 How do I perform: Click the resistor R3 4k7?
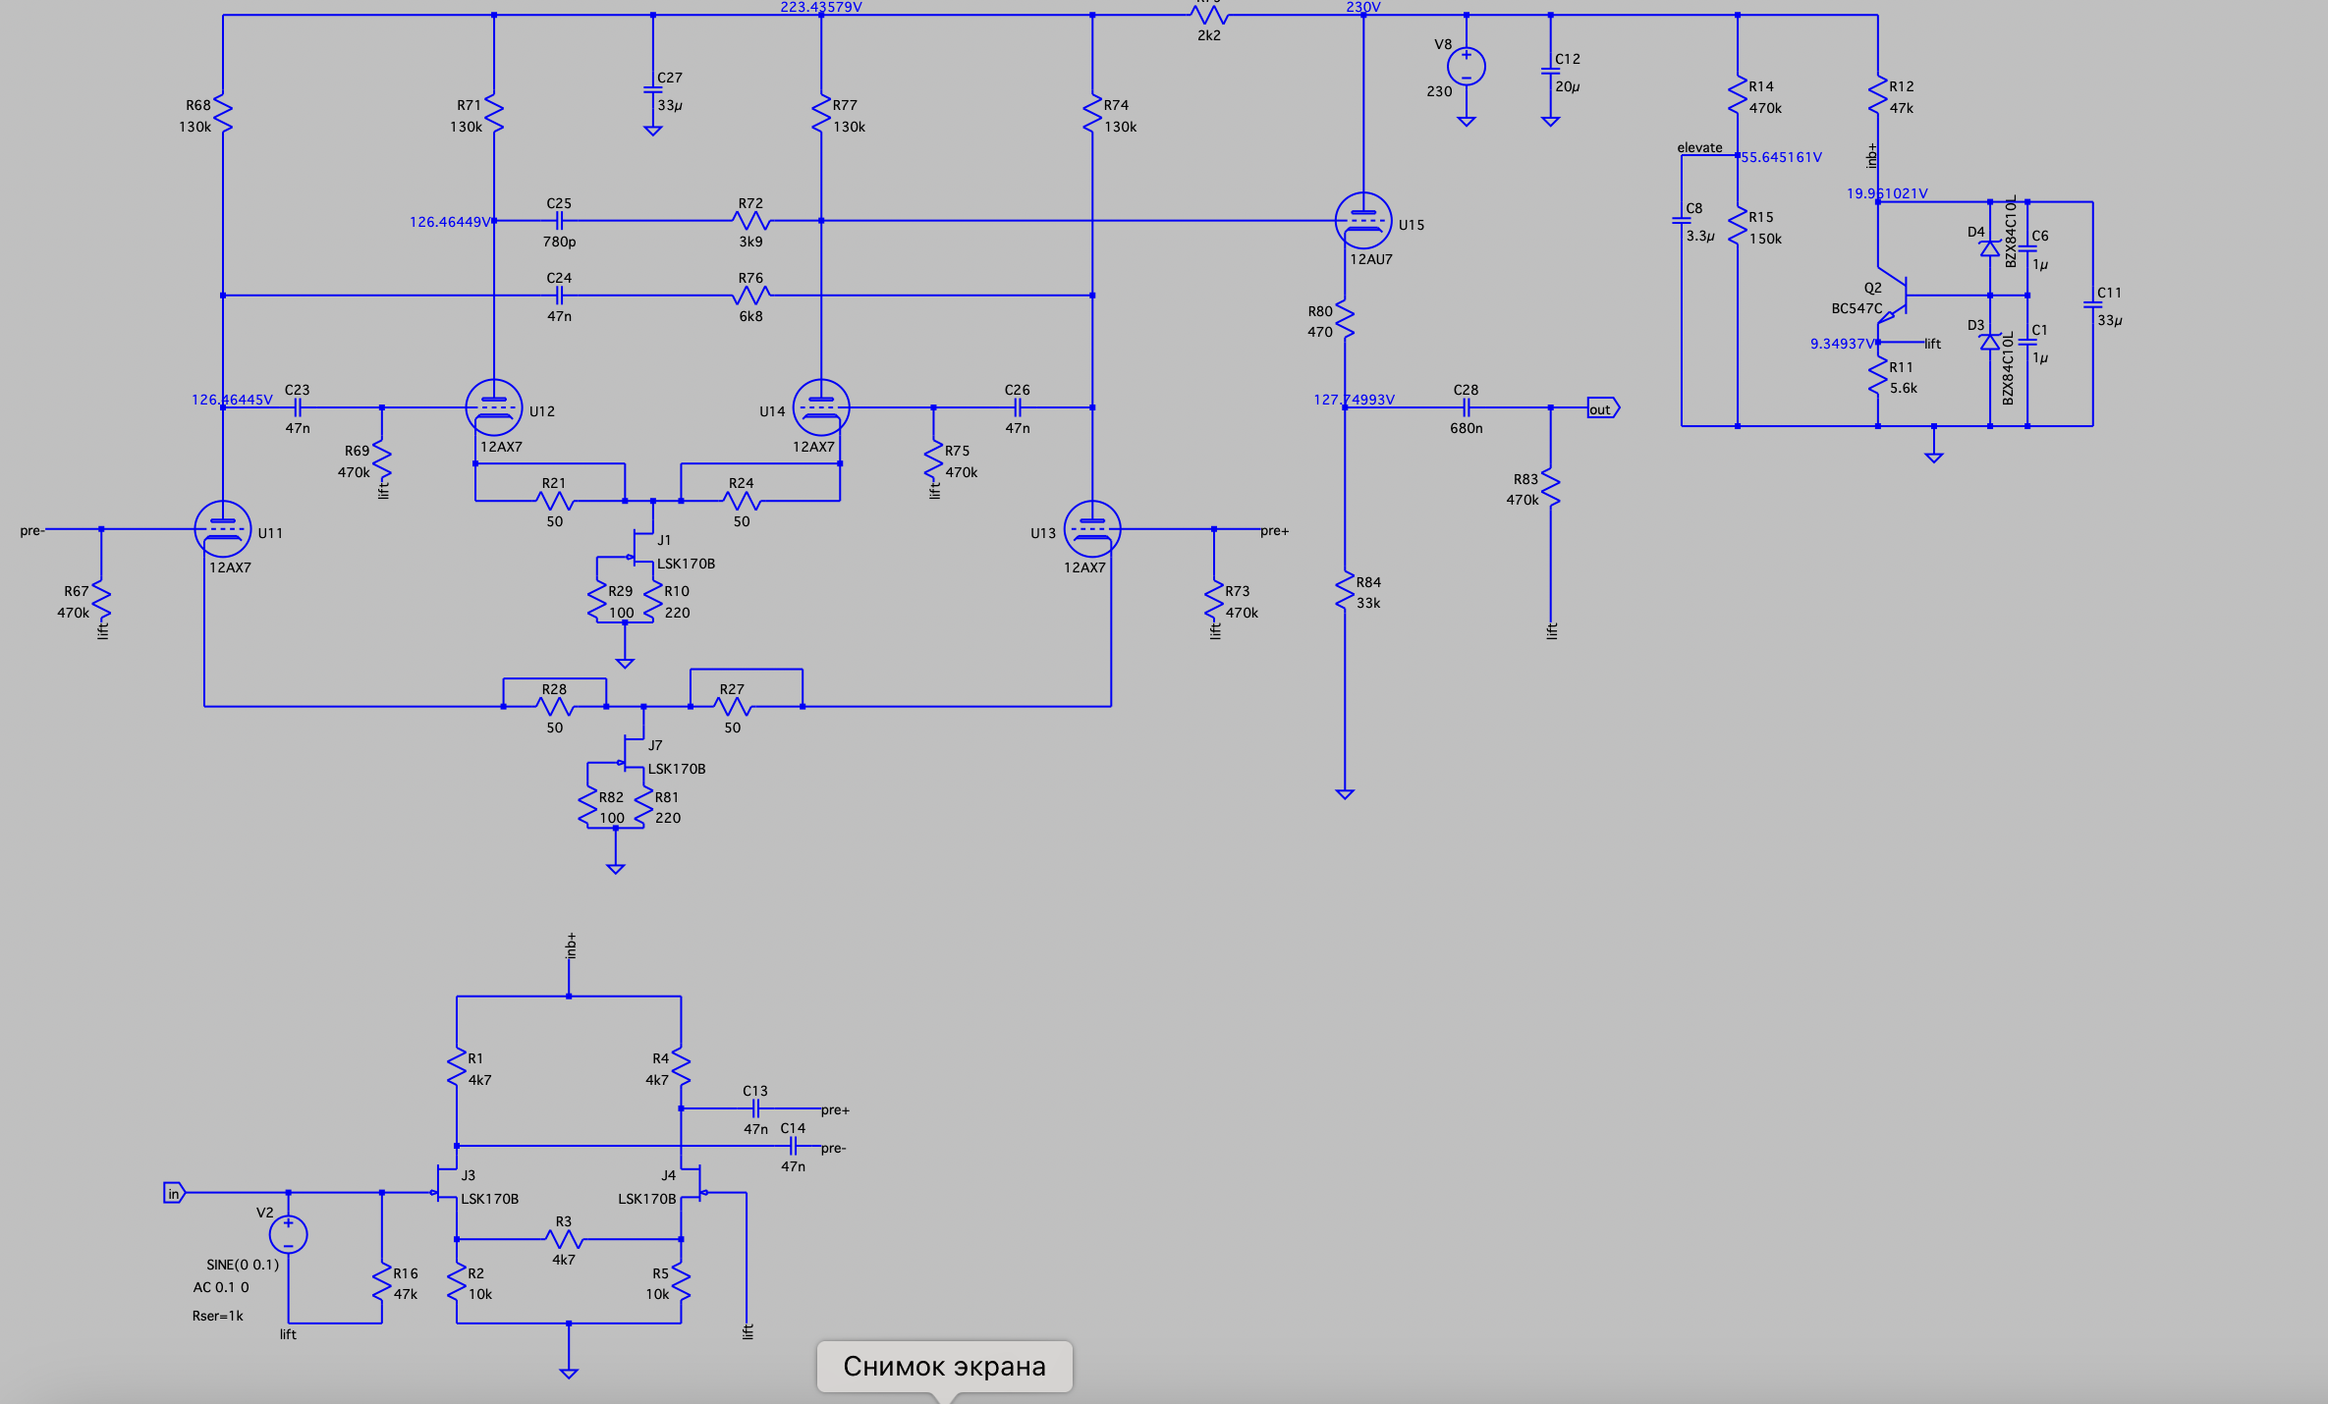tap(564, 1239)
